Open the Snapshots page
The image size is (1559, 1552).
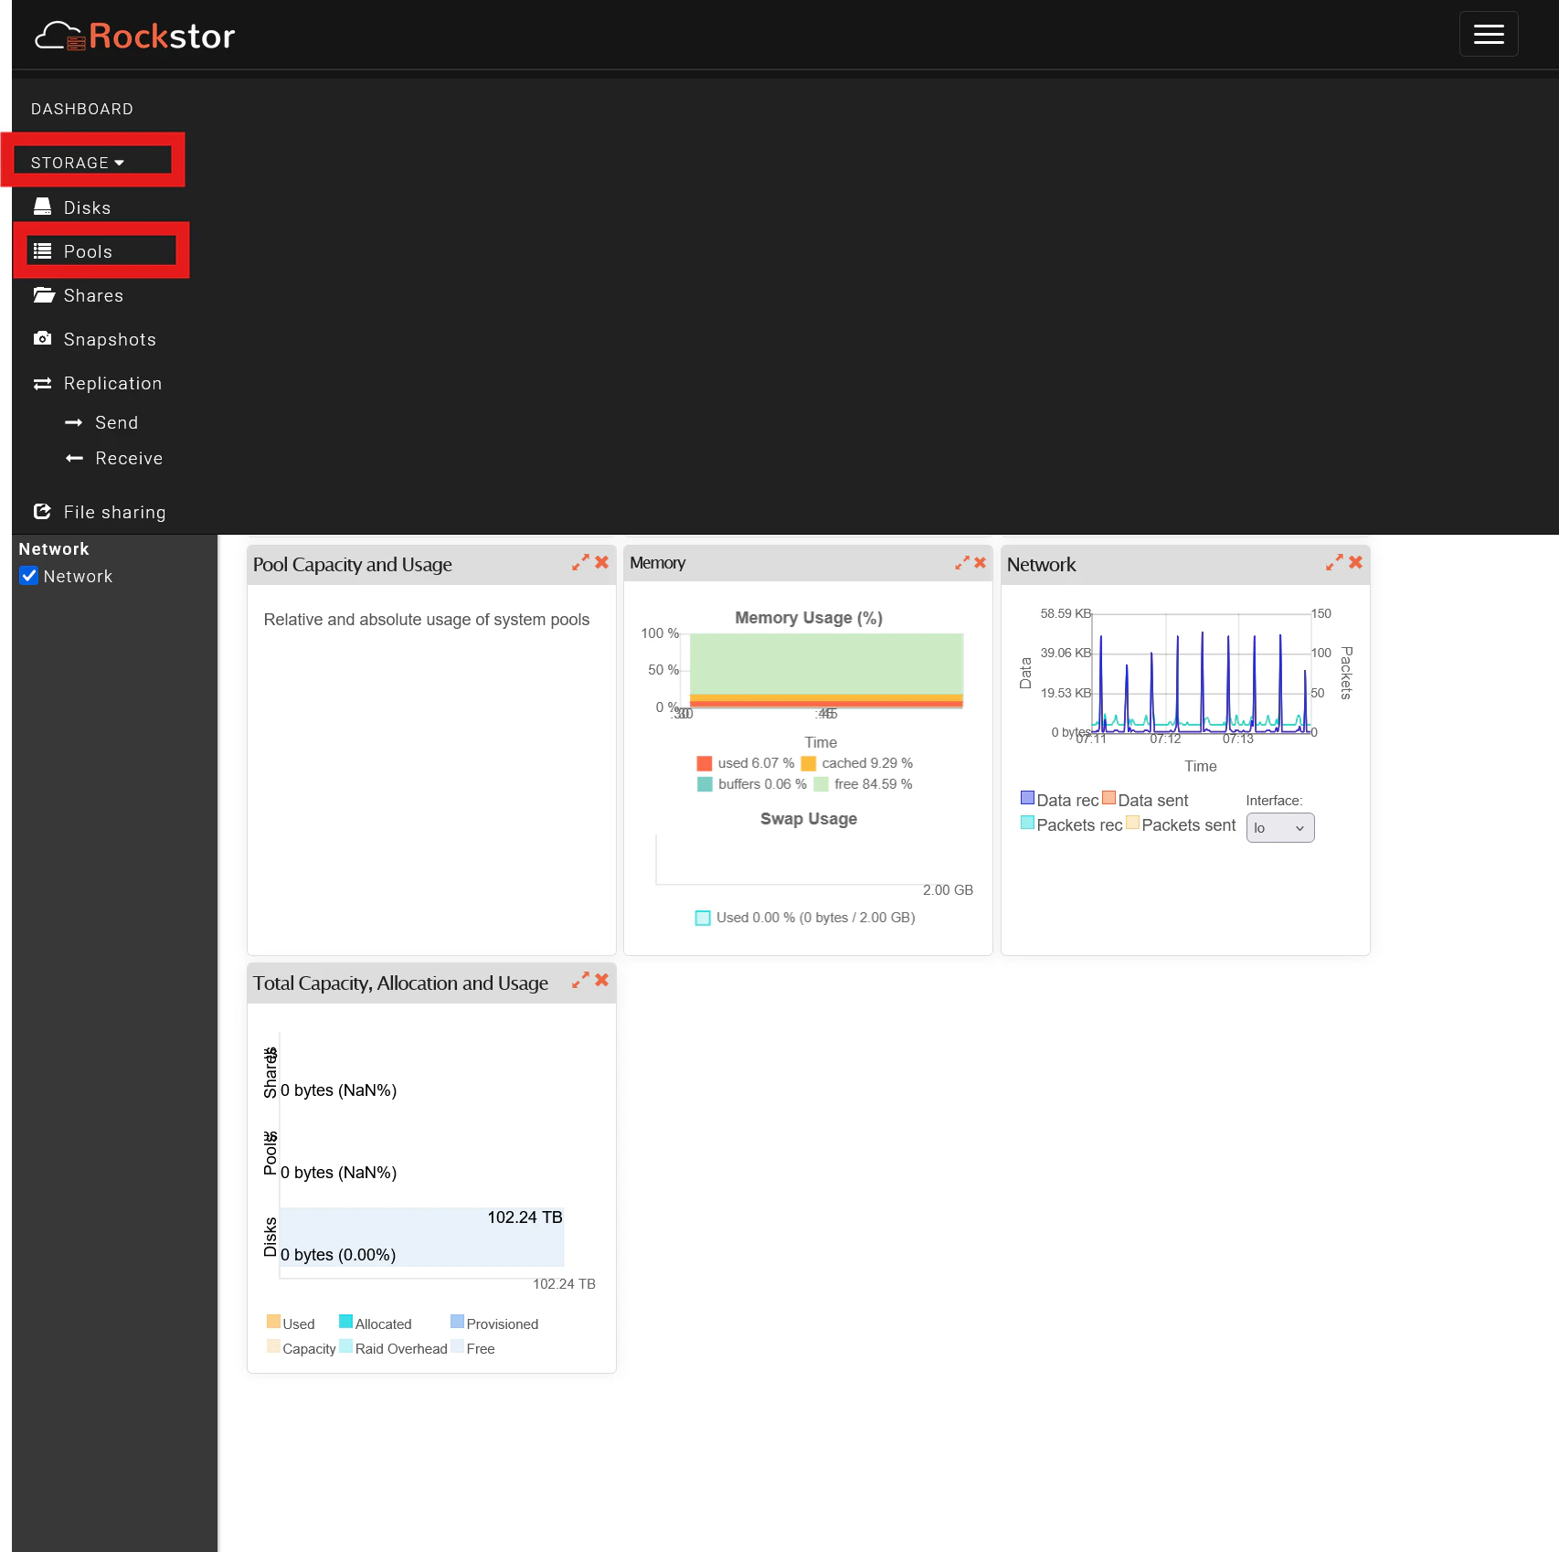(110, 340)
